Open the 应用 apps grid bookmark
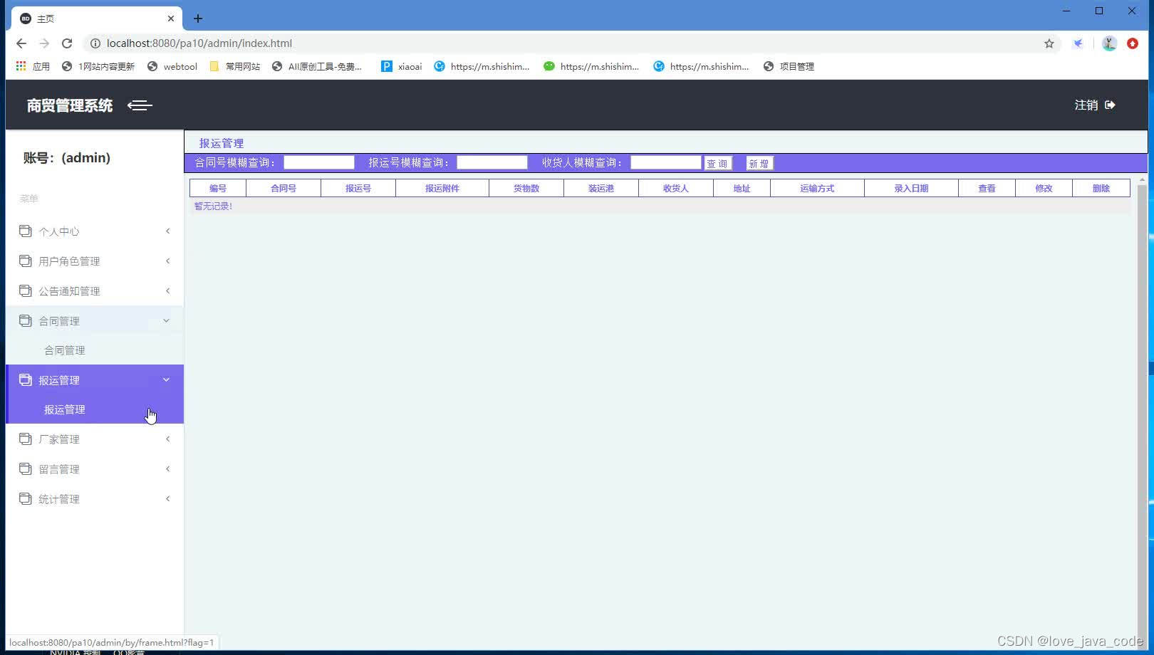 33,66
